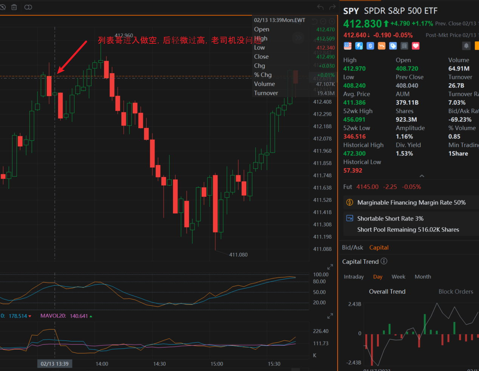The height and width of the screenshot is (371, 479).
Task: Click the orange button beside the bell
Action: coord(477,46)
